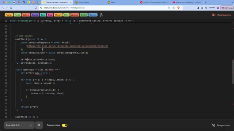Click the site settings icon in address bar
The image size is (234, 131).
41,8
